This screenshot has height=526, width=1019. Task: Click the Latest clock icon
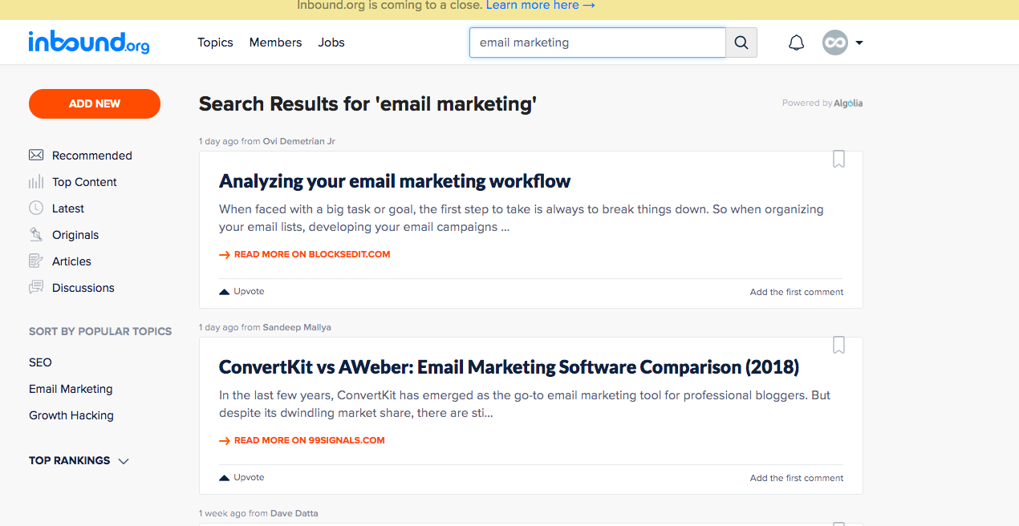(x=36, y=208)
